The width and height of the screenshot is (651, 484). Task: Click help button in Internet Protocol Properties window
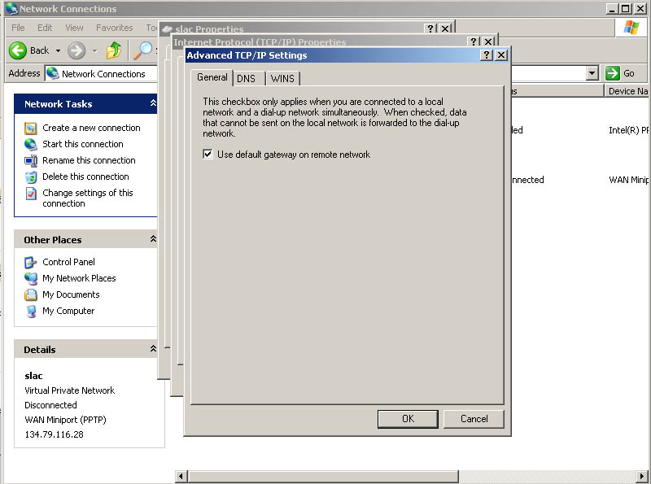pyautogui.click(x=474, y=42)
